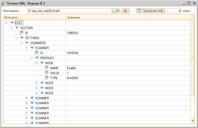Click Прочитать XML button

pos(151,11)
